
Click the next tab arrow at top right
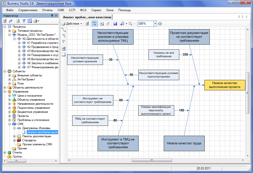click(x=243, y=17)
